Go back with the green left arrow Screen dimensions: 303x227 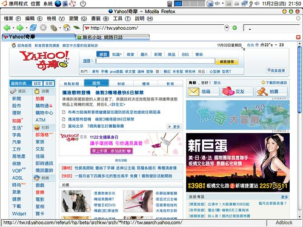(7, 28)
